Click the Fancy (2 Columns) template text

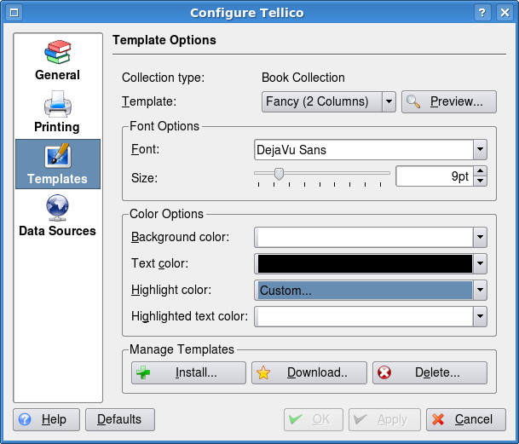(x=317, y=101)
